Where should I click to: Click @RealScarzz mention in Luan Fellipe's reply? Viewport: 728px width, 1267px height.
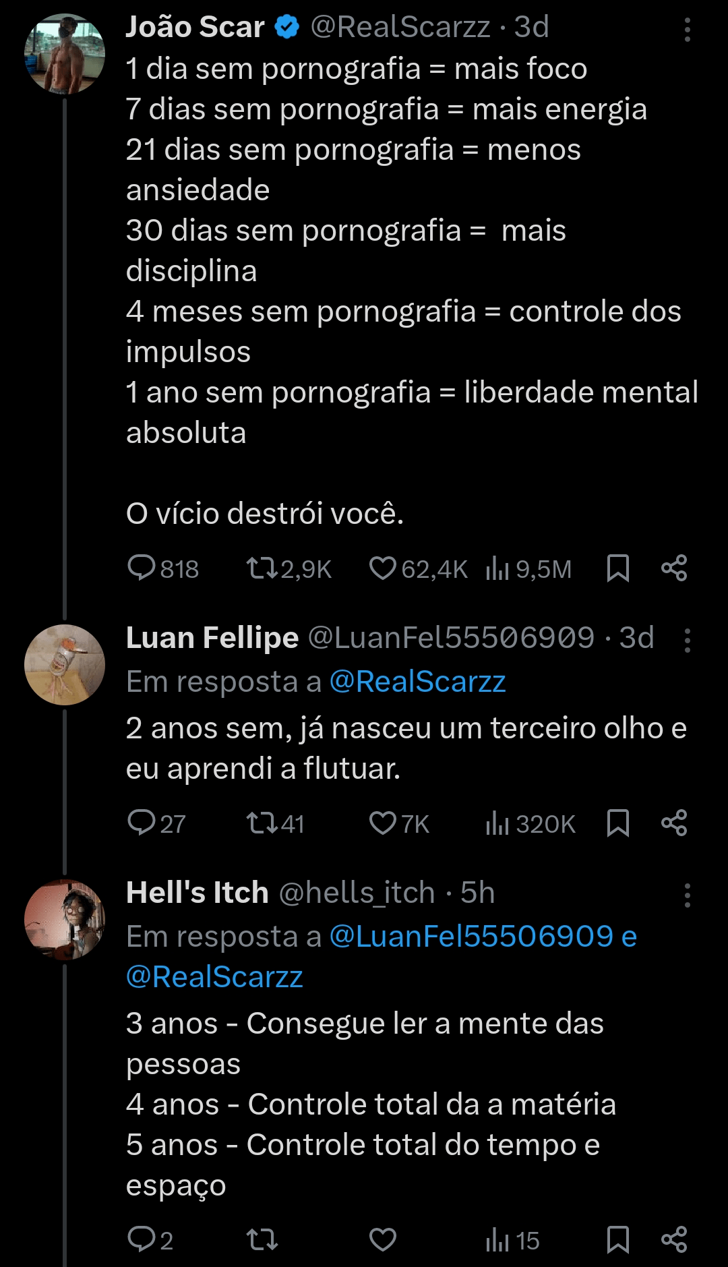coord(417,682)
